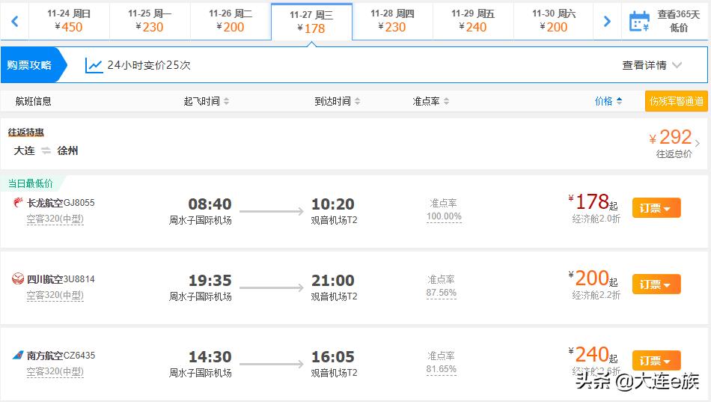Image resolution: width=711 pixels, height=402 pixels.
Task: Select the 11-24 Sunday ¥450 date tab
Action: [69, 21]
